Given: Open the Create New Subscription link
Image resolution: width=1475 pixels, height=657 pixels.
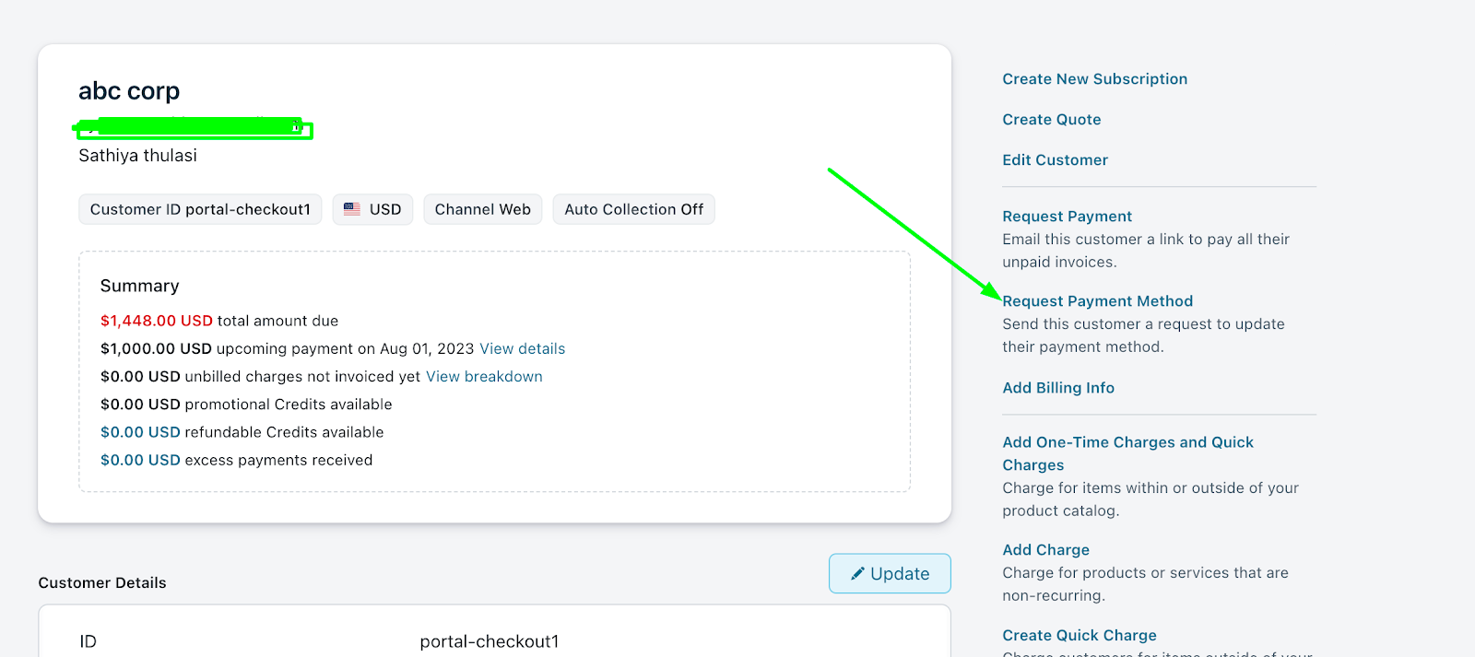Looking at the screenshot, I should pyautogui.click(x=1094, y=79).
